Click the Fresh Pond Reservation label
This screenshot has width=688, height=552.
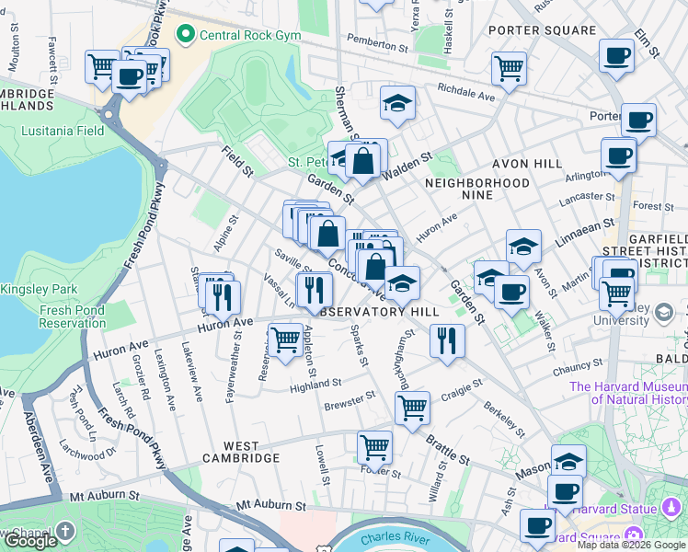(x=73, y=316)
